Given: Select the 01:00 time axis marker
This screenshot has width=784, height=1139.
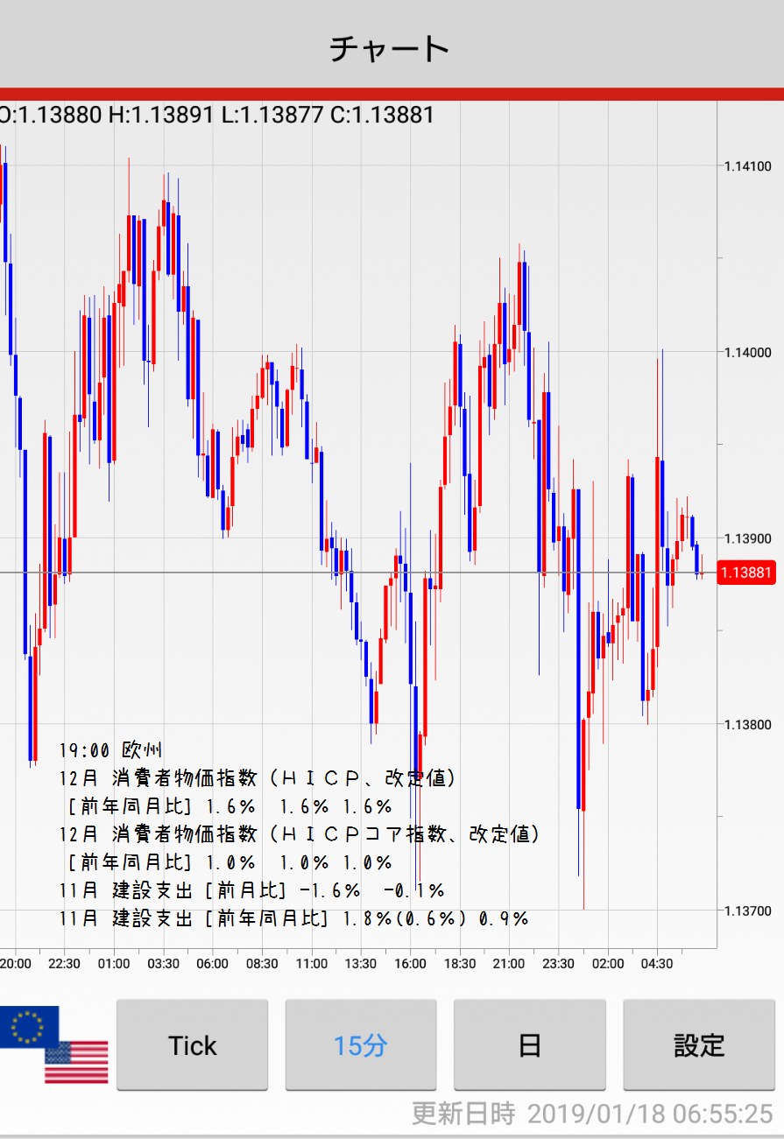Looking at the screenshot, I should pyautogui.click(x=114, y=964).
